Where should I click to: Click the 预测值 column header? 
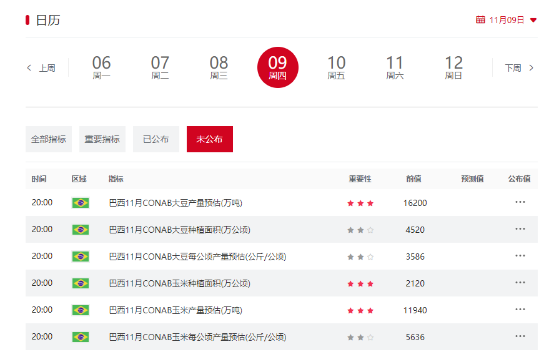tap(472, 179)
